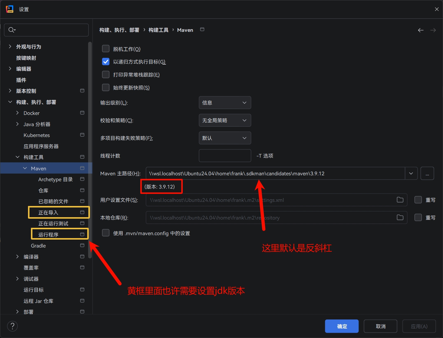Click 应用(A) button

(x=419, y=326)
